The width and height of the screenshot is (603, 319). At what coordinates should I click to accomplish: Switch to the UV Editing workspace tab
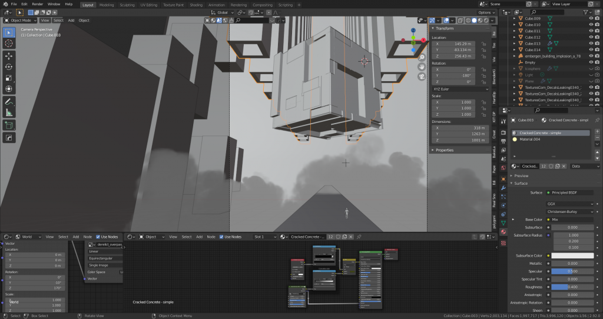coord(149,5)
